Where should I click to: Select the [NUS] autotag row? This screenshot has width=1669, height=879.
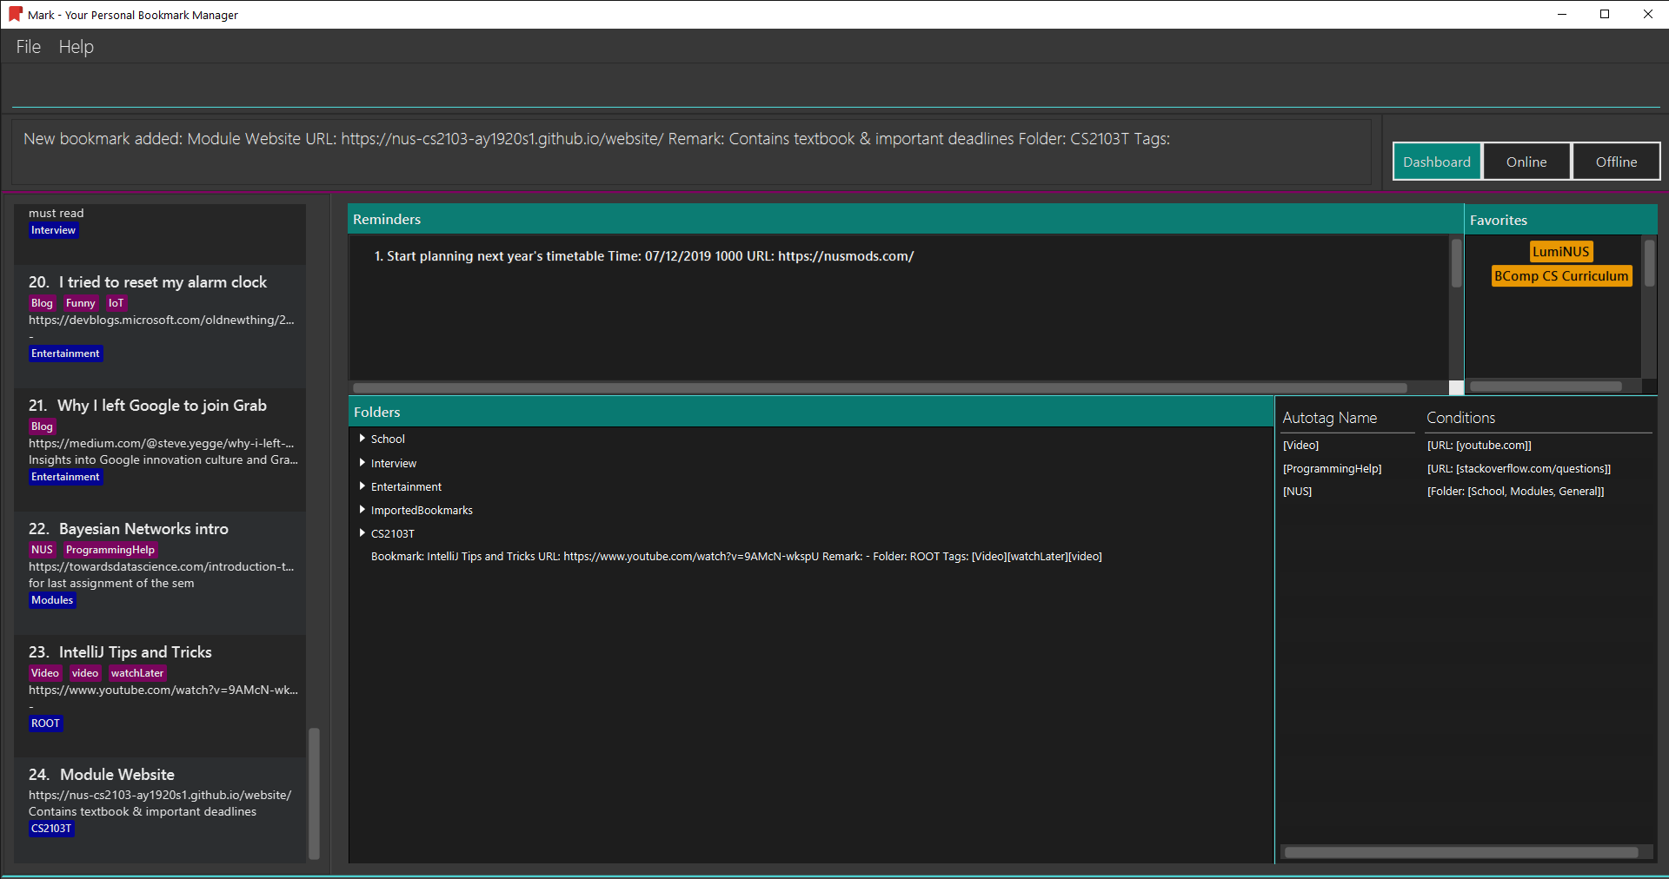[x=1297, y=492]
